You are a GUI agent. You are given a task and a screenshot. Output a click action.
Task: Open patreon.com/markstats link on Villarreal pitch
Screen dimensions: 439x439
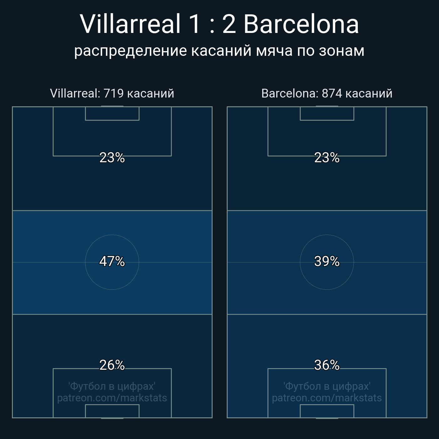coord(112,398)
